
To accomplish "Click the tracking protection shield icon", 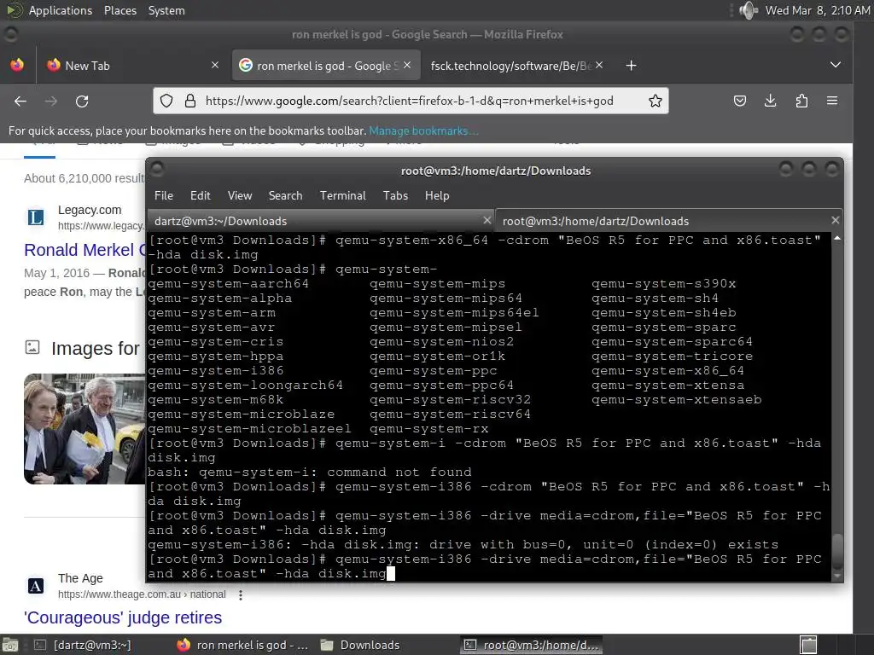I will [166, 101].
